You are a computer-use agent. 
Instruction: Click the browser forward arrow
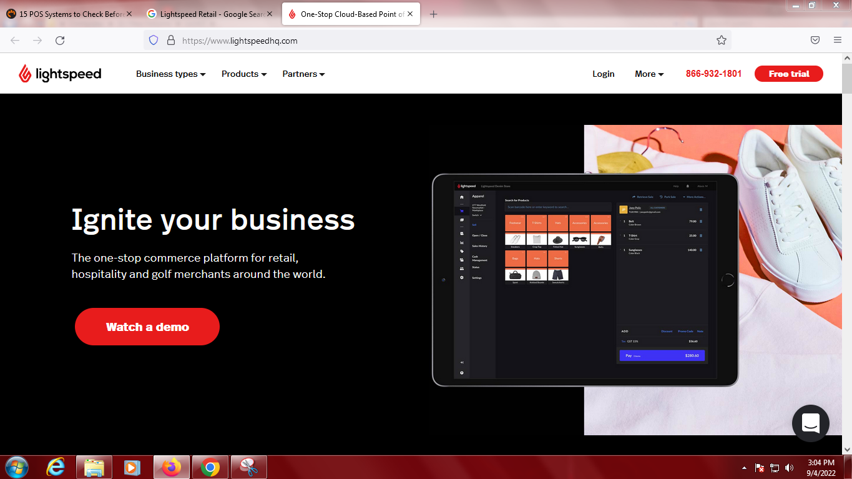tap(37, 40)
